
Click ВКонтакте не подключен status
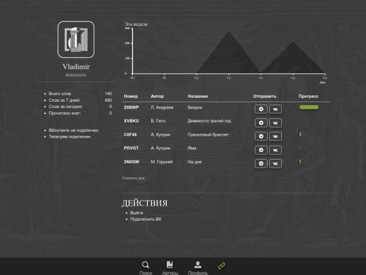(73, 130)
